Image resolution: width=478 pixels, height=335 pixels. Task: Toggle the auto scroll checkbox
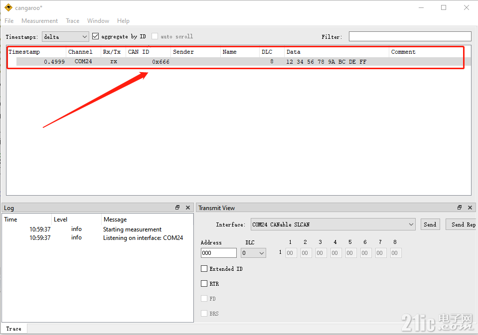pyautogui.click(x=155, y=36)
